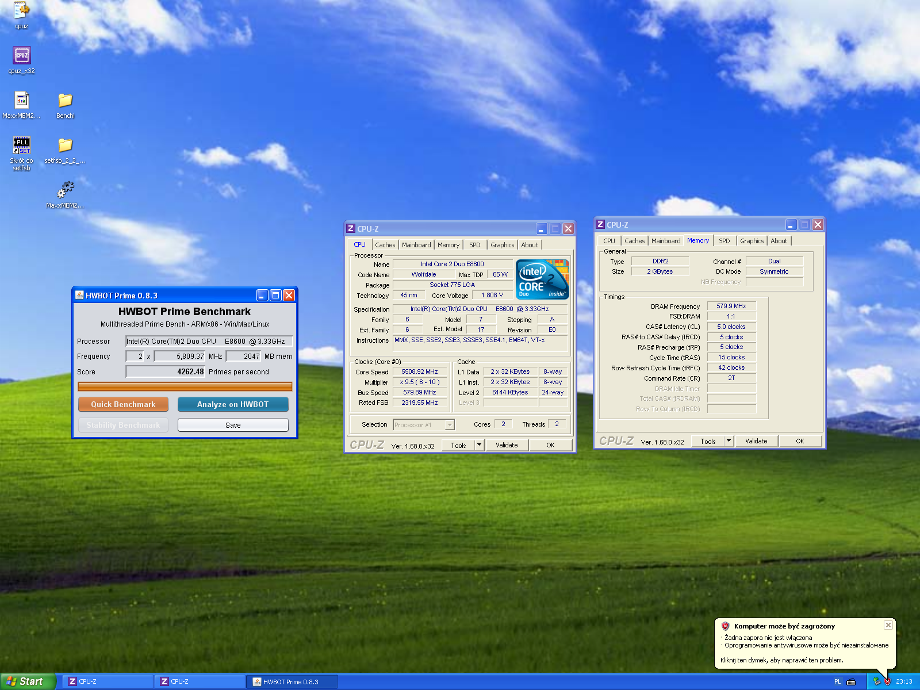Click OK in left CPU-Z window

coord(550,445)
